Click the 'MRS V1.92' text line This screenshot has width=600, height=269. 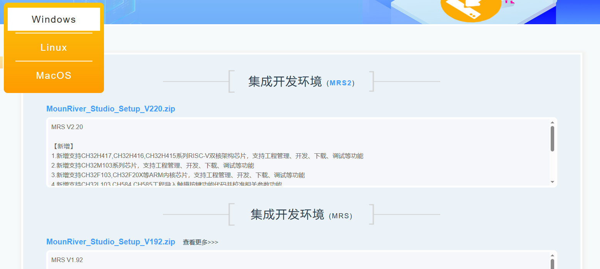tap(67, 260)
